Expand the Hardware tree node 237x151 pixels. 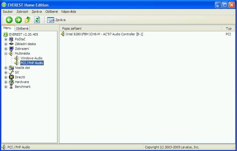point(6,82)
